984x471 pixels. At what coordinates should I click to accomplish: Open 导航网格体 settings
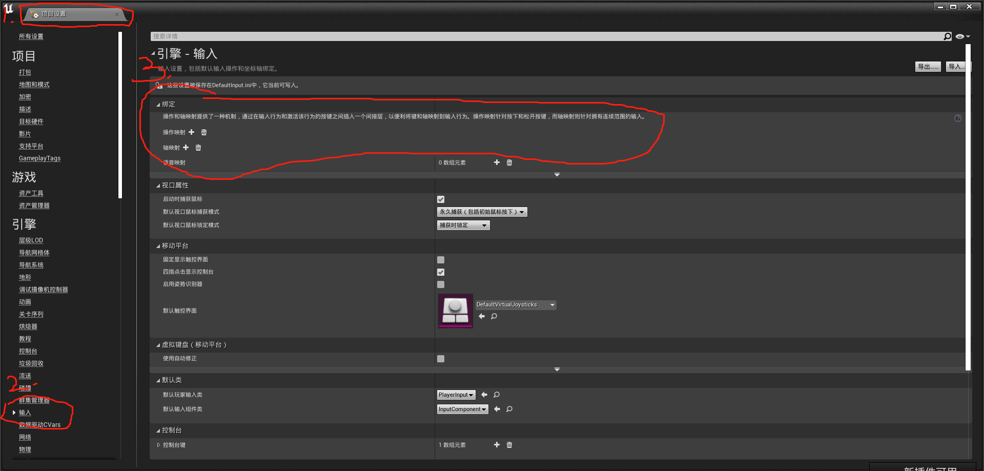point(34,253)
